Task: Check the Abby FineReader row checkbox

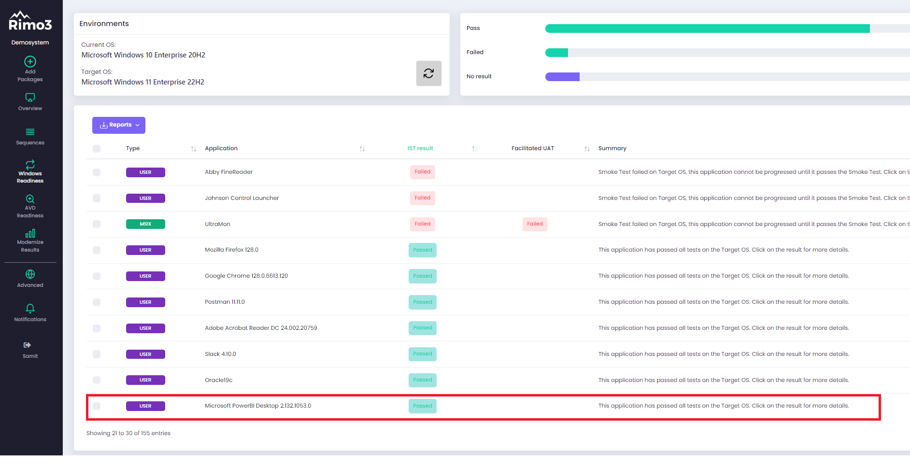Action: point(97,172)
